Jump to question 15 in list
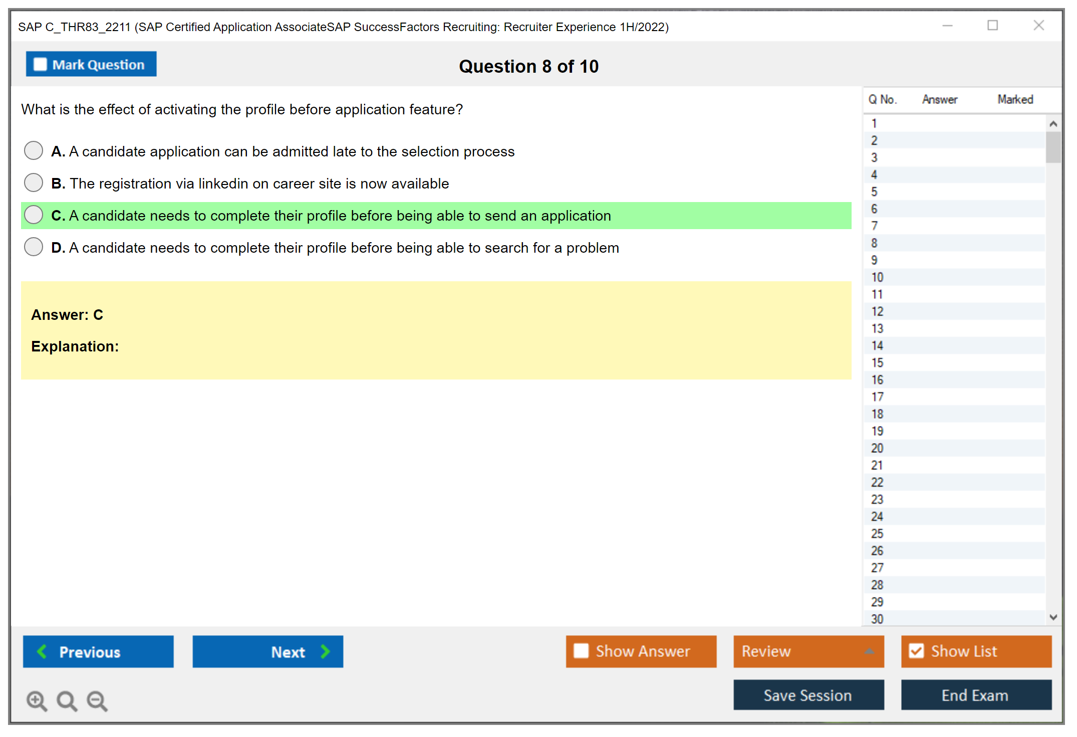The width and height of the screenshot is (1077, 737). [877, 362]
